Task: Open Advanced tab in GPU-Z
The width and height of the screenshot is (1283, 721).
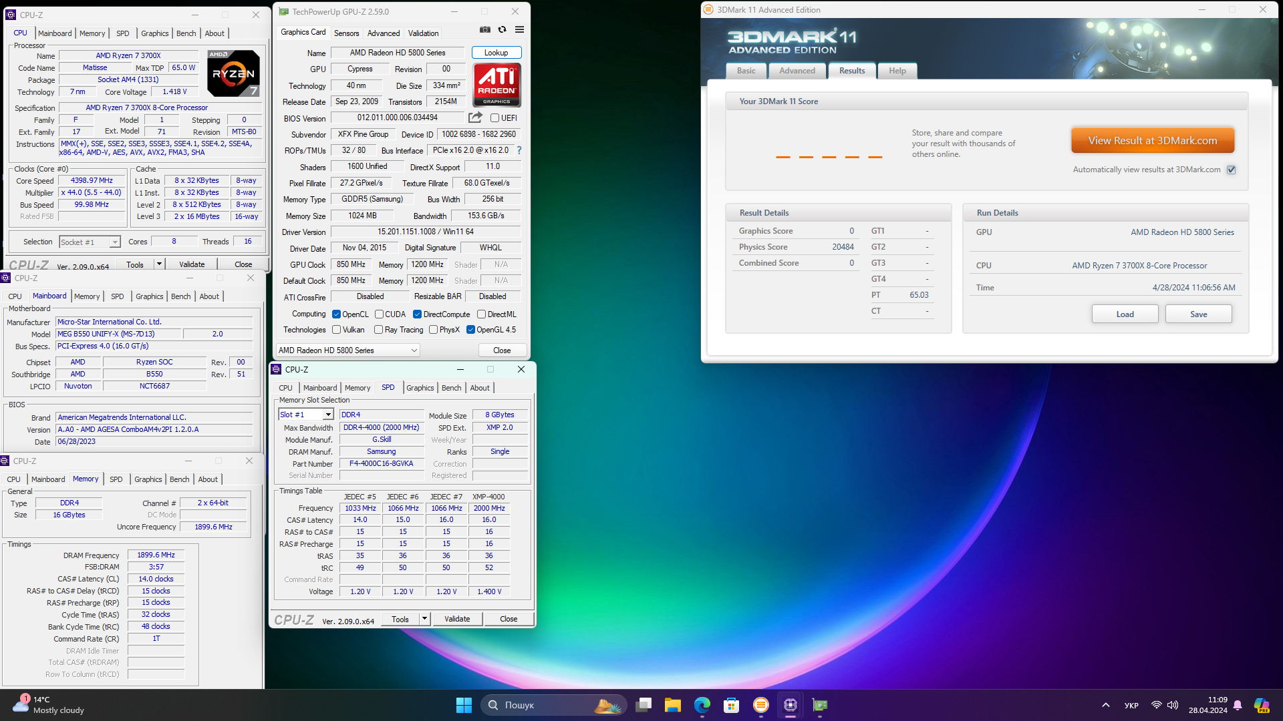Action: coord(384,33)
